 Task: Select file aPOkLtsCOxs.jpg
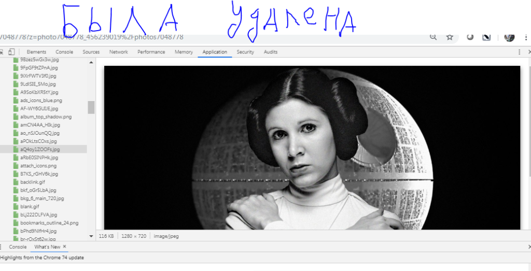[x=38, y=141]
